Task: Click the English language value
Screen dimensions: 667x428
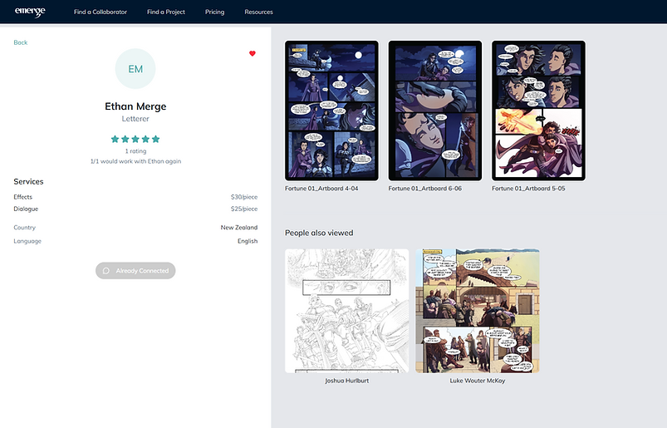Action: (248, 241)
